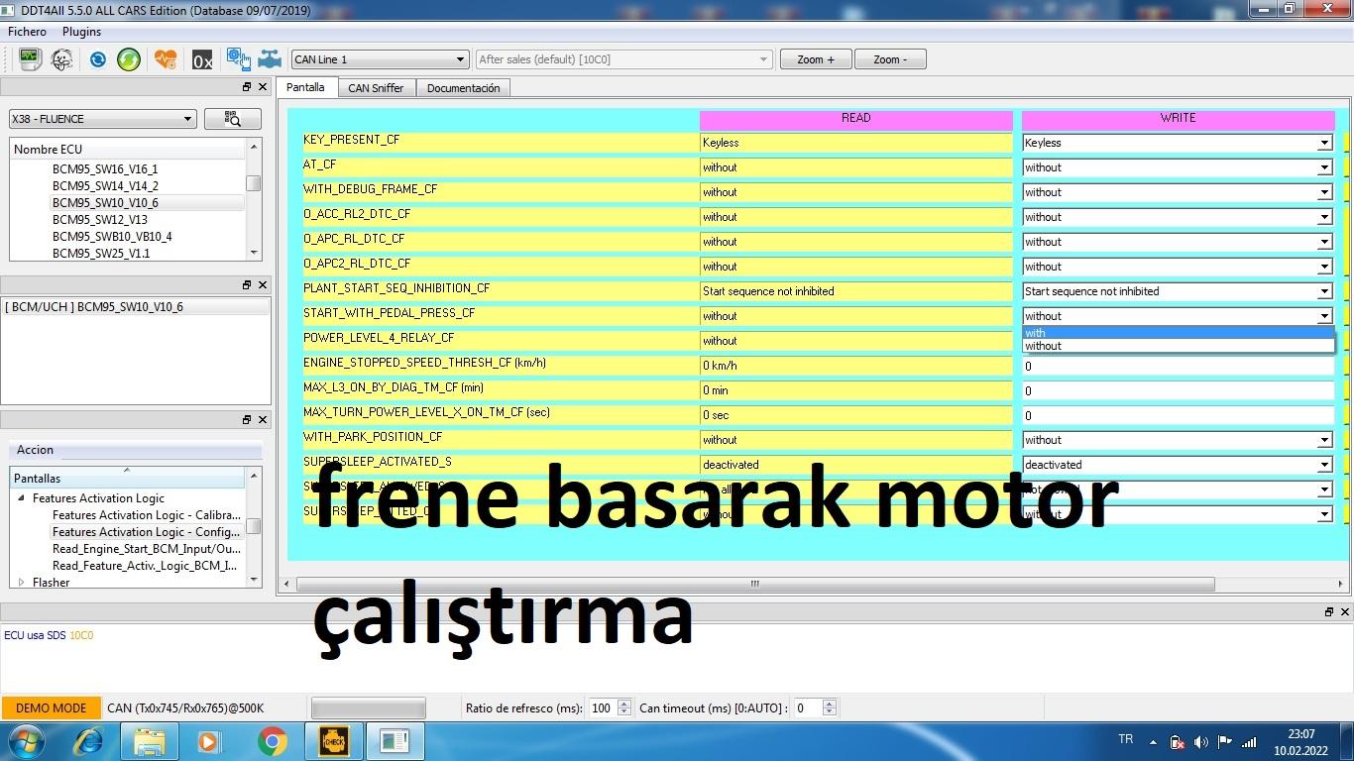Open the X38 - FLUENCE vehicle dropdown
Viewport: 1354px width, 761px height.
[x=102, y=119]
